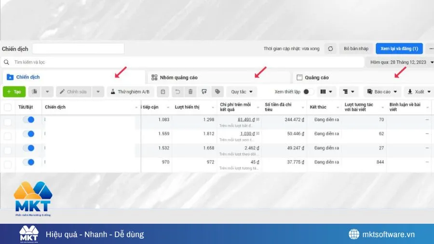Expand the Báo cáo dropdown menu
Screen dimensions: 434x244
(382, 92)
